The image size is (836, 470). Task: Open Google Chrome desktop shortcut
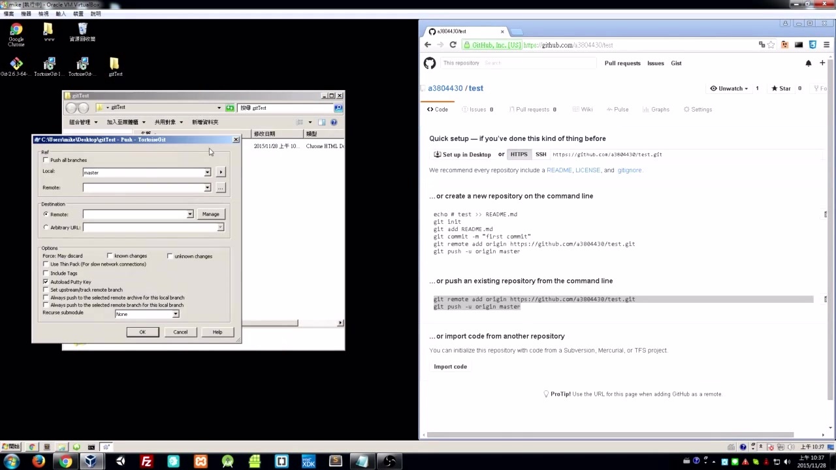(x=16, y=34)
